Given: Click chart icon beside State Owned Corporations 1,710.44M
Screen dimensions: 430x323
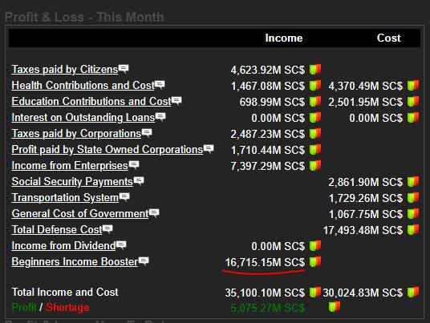Looking at the screenshot, I should (x=315, y=149).
